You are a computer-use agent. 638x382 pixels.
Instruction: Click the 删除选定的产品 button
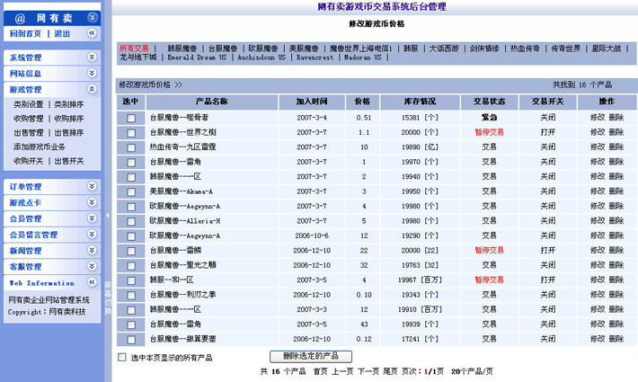[311, 356]
